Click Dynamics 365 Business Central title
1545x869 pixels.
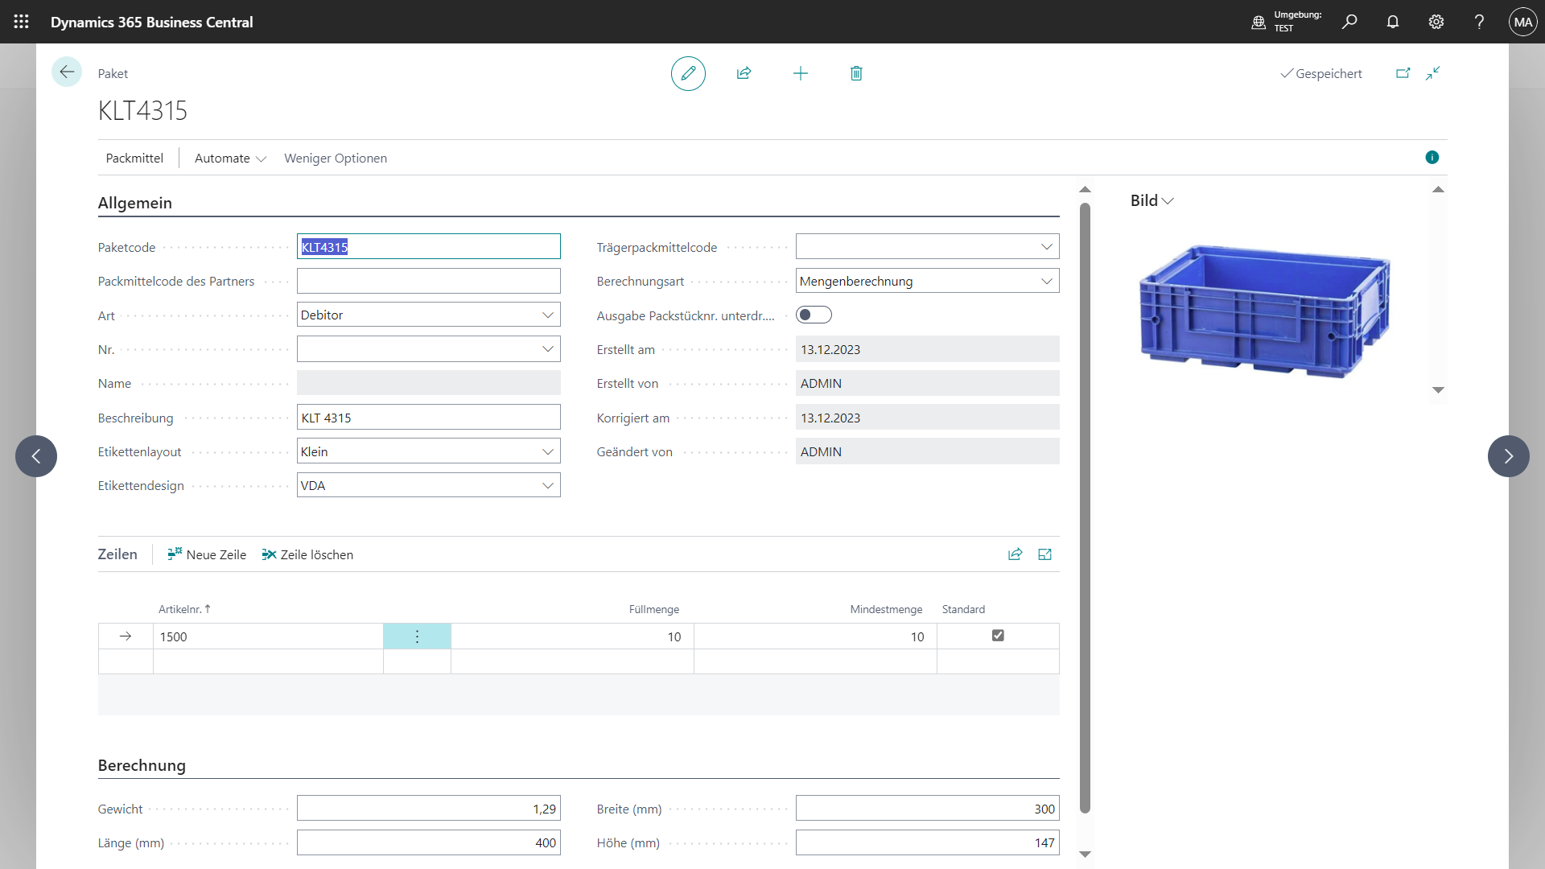[x=151, y=22]
